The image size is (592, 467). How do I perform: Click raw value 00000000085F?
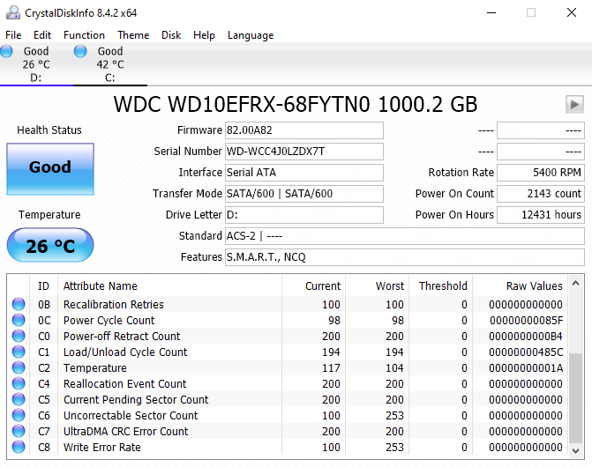[526, 321]
